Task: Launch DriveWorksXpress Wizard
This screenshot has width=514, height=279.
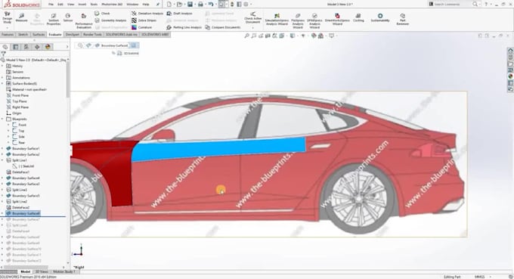Action: (x=337, y=20)
